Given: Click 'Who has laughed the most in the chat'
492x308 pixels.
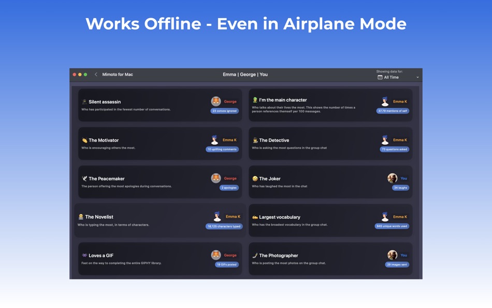Looking at the screenshot, I should pos(280,186).
